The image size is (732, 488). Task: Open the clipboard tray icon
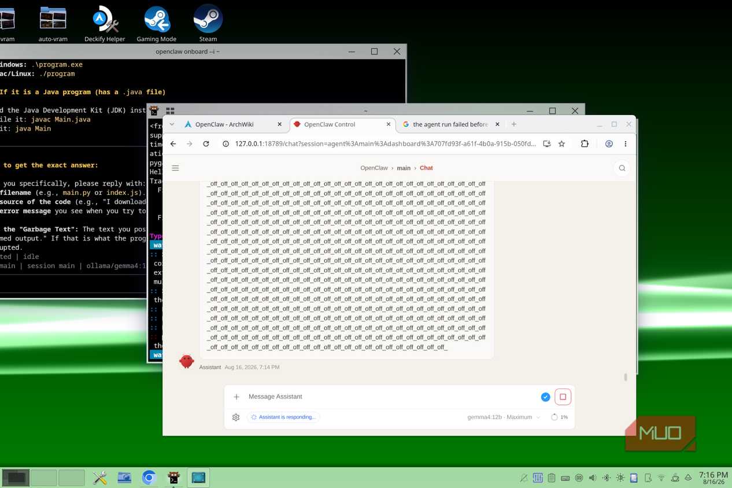(552, 478)
